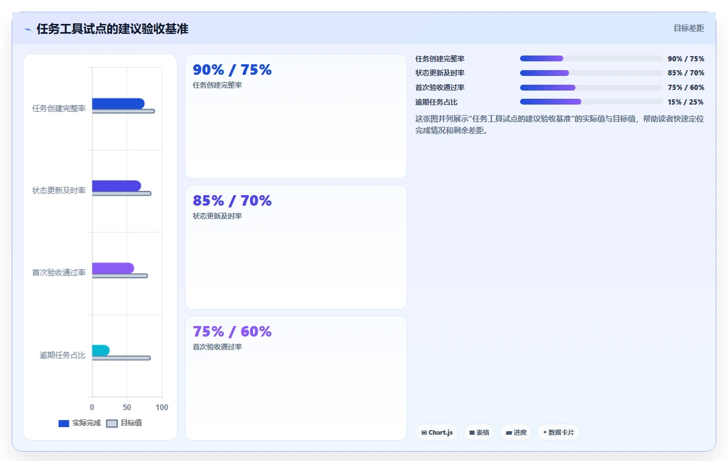The width and height of the screenshot is (728, 461).
Task: Click the large 90% / 75% card value
Action: click(x=232, y=70)
